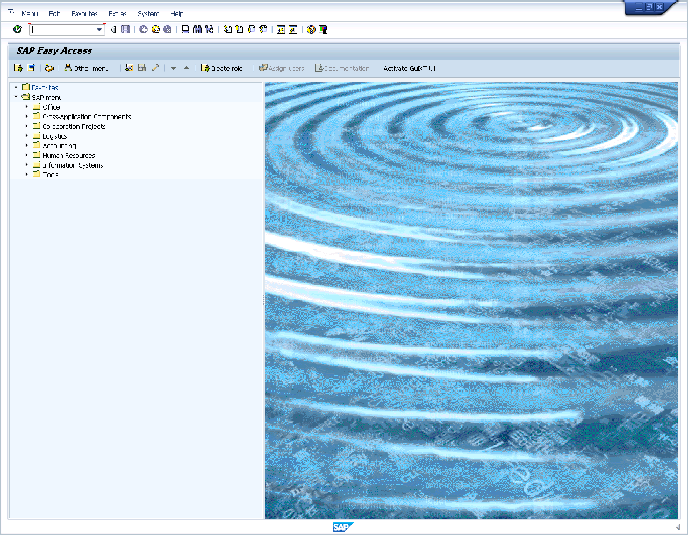Image resolution: width=688 pixels, height=536 pixels.
Task: Move favorite down with down arrow
Action: point(173,68)
